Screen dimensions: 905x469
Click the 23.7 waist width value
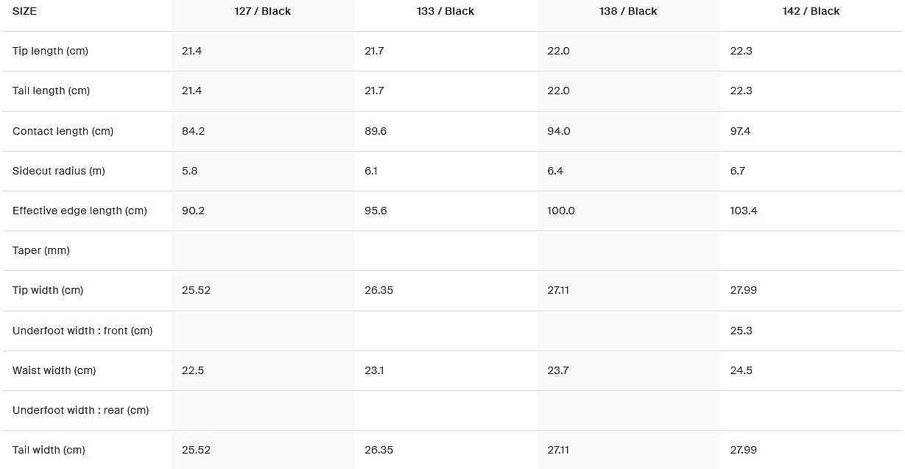[558, 370]
